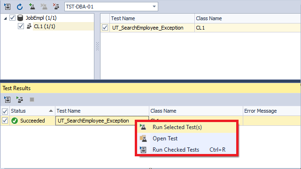Image resolution: width=301 pixels, height=169 pixels.
Task: Select the Succeeded status text
Action: (32, 121)
